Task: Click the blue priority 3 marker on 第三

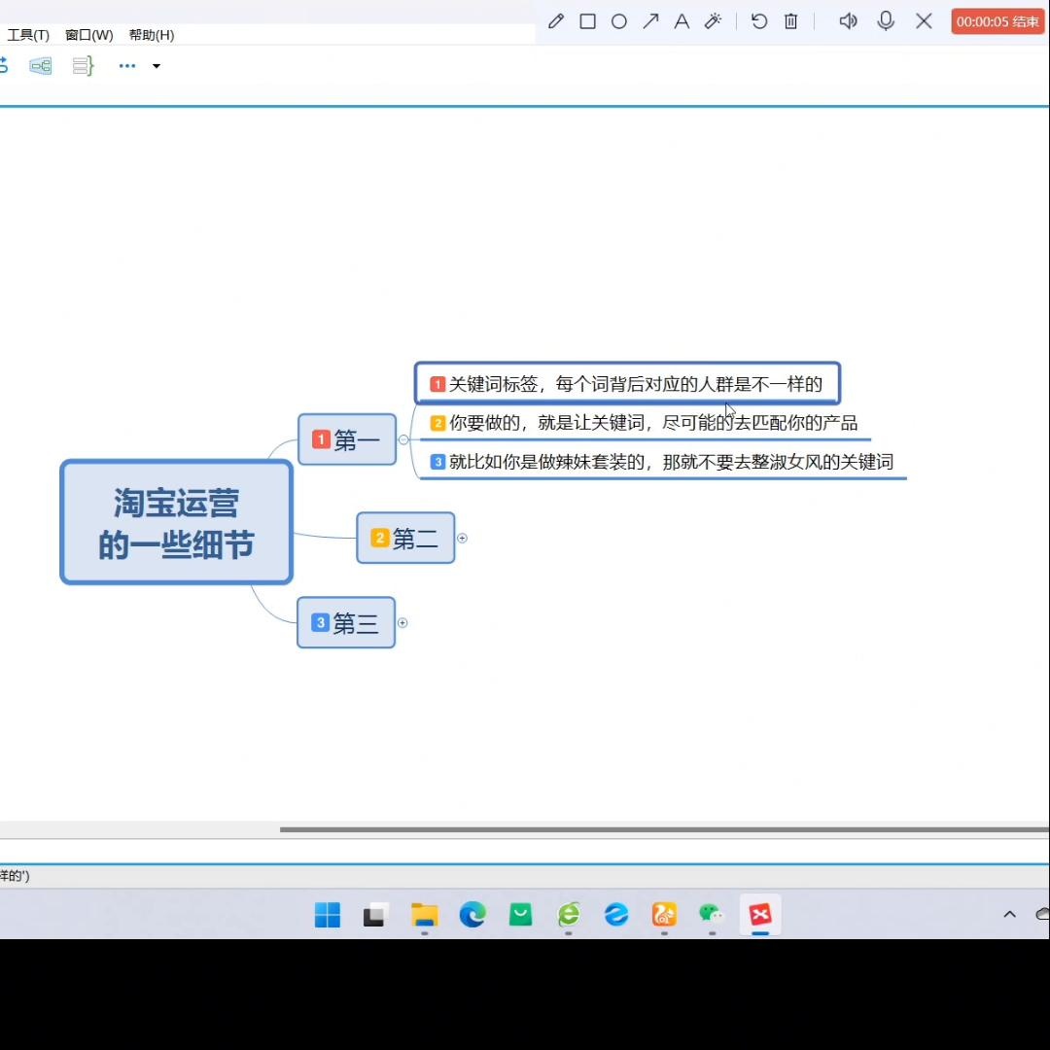Action: (x=320, y=623)
